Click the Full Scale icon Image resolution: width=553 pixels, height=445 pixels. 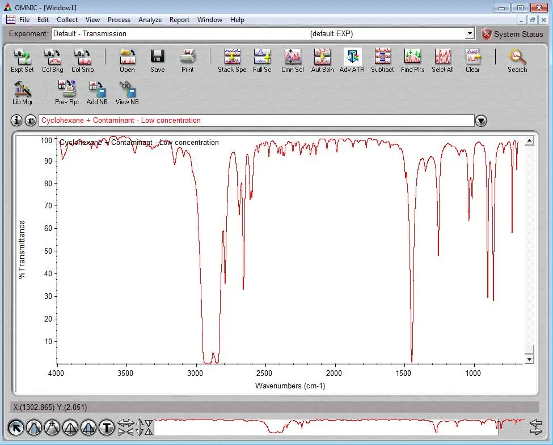262,60
